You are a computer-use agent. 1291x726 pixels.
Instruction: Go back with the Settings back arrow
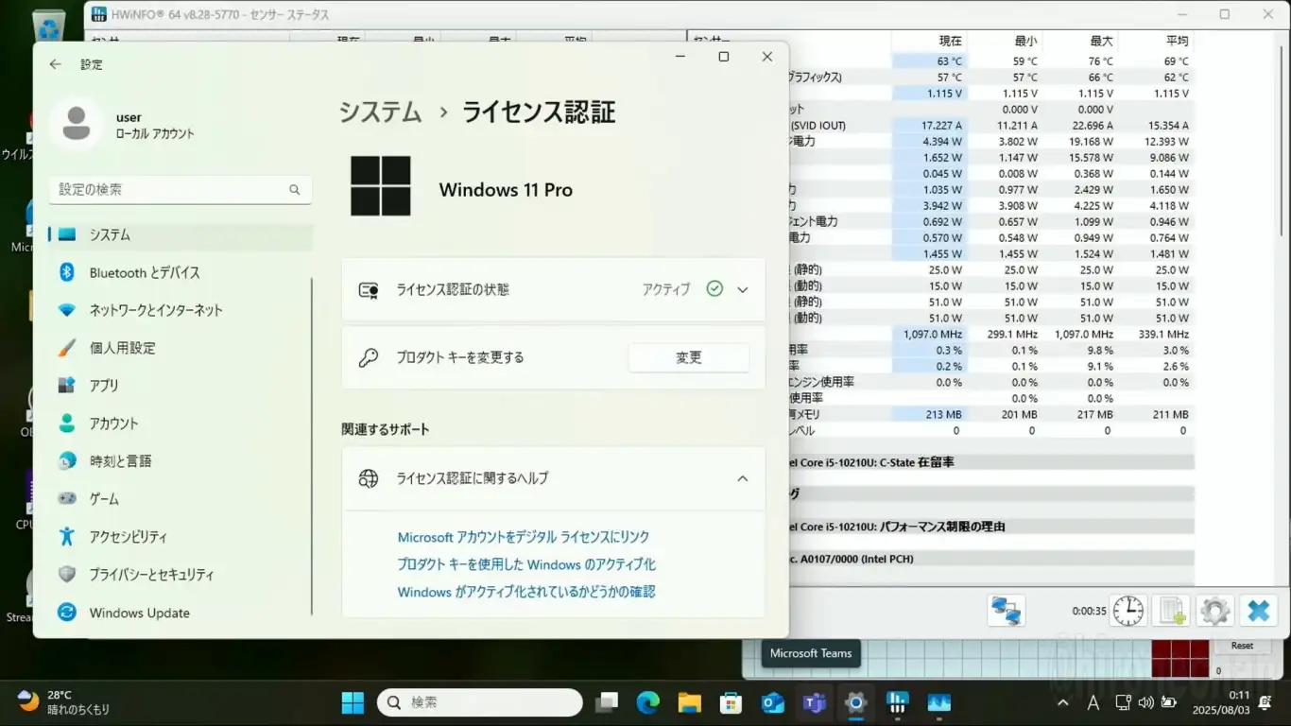coord(55,64)
